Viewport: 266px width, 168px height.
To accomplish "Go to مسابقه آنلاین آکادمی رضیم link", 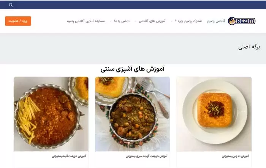I will pyautogui.click(x=85, y=21).
